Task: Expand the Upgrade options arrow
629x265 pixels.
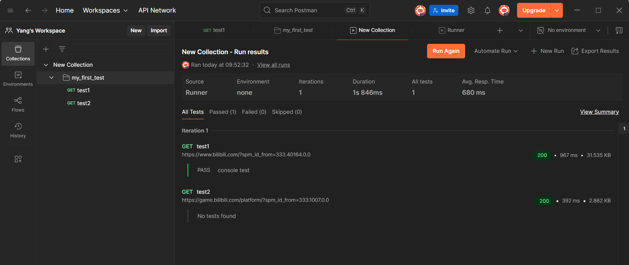Action: (557, 10)
